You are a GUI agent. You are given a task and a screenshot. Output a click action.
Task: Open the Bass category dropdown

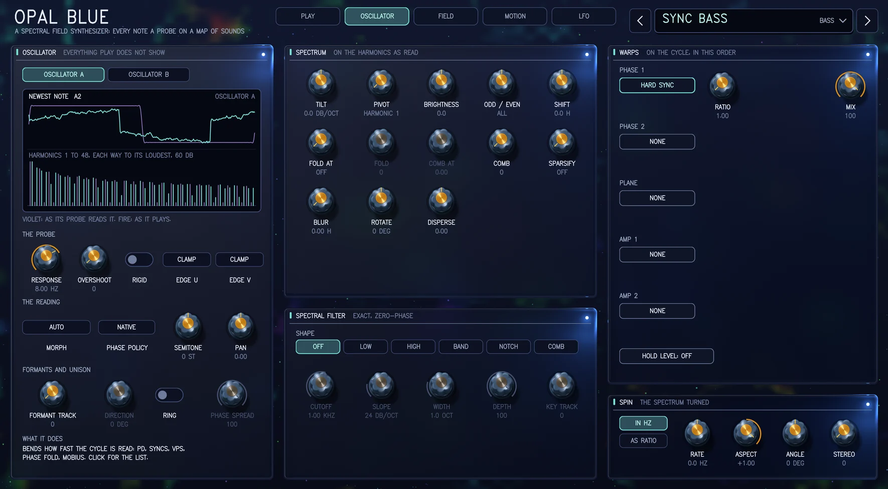coord(833,21)
